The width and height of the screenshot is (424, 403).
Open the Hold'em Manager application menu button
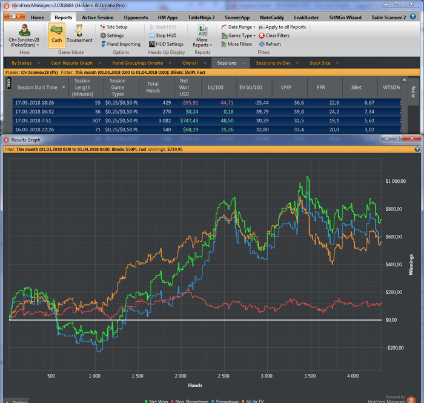(x=15, y=16)
